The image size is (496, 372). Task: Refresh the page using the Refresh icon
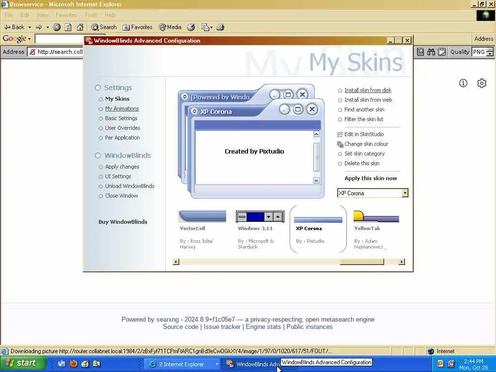point(68,27)
